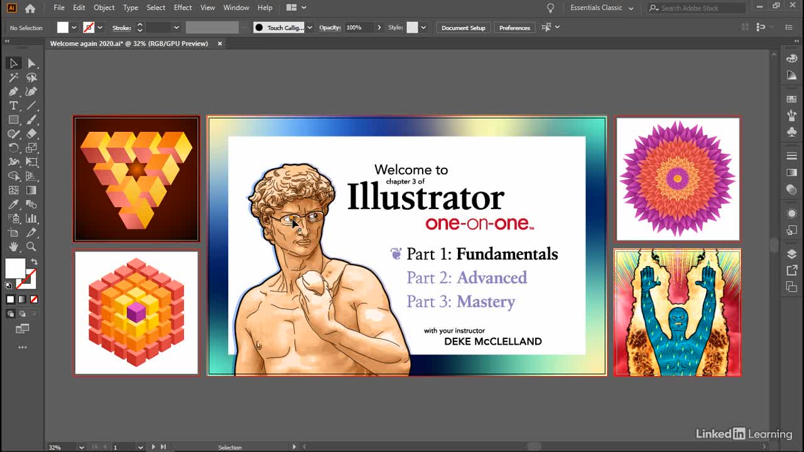Open zoom level dropdown at 32%

[x=81, y=447]
